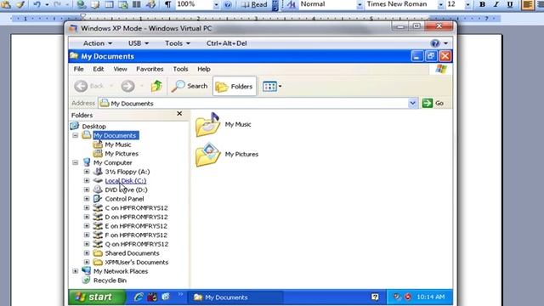This screenshot has height=306, width=544.
Task: Click the red shield tray icon
Action: pos(408,297)
